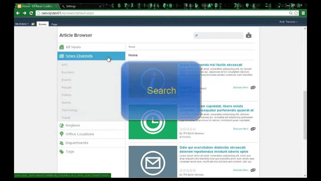The image size is (321, 181).
Task: Click Discuss Now on first article
Action: click(x=240, y=87)
